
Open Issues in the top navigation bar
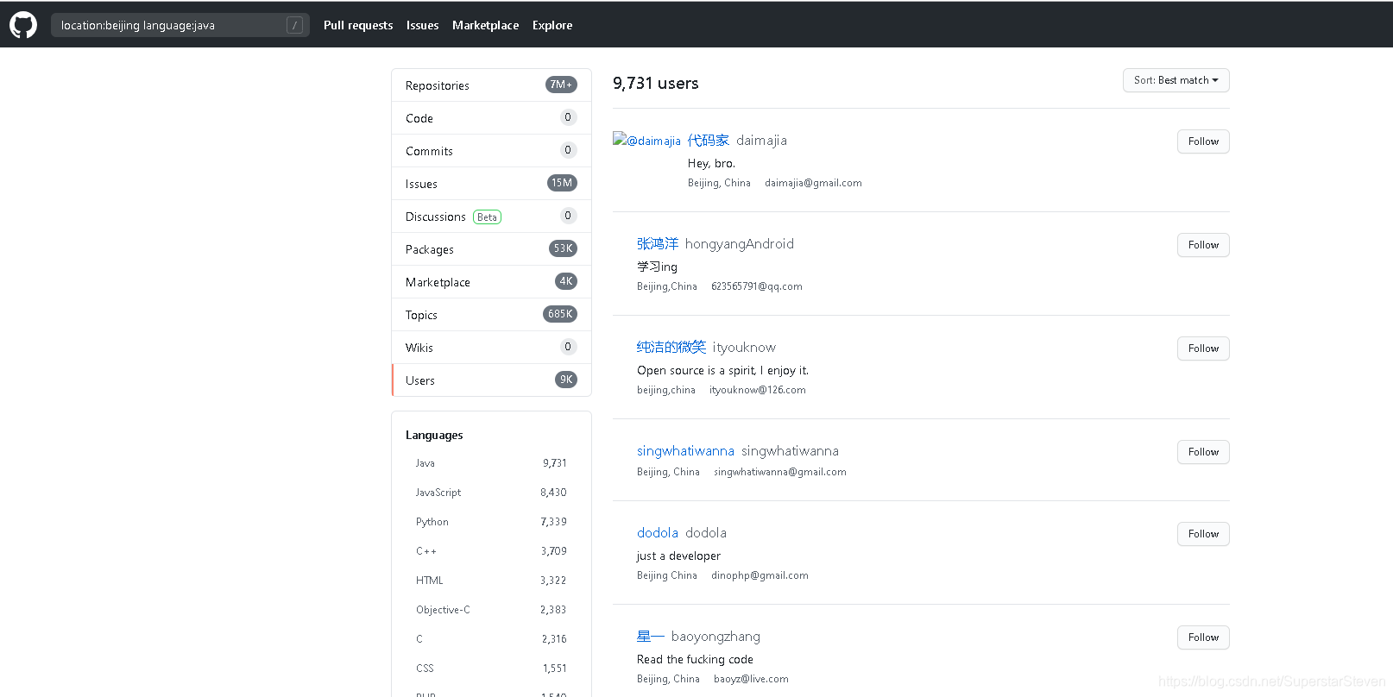click(x=423, y=25)
